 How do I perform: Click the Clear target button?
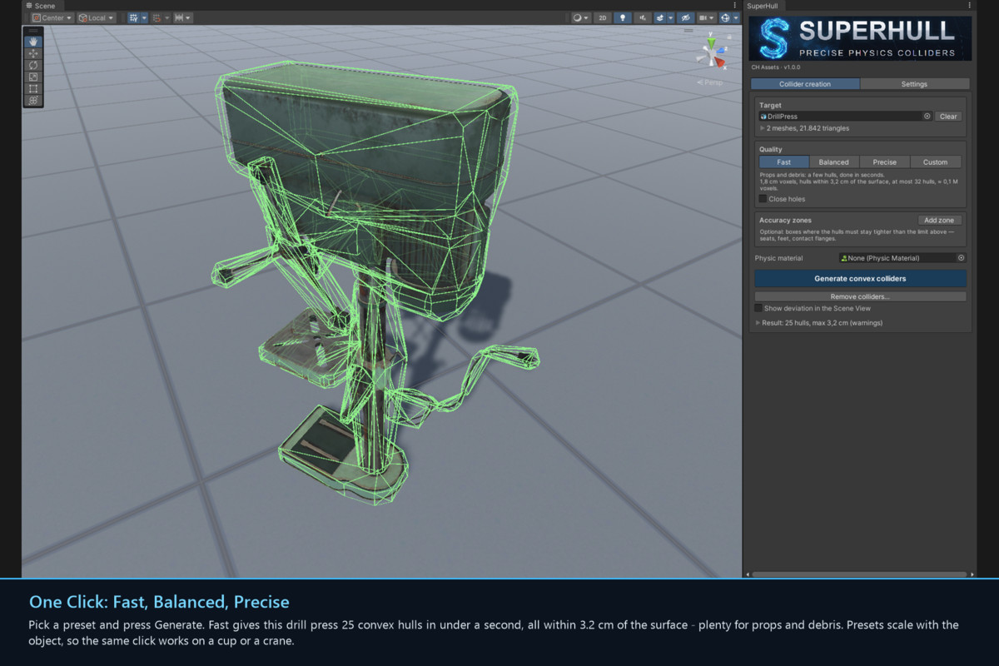tap(948, 117)
